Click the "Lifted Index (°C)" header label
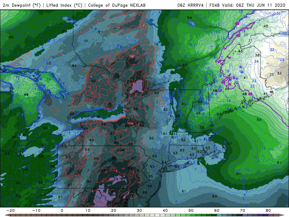The height and width of the screenshot is (217, 289). coord(64,5)
